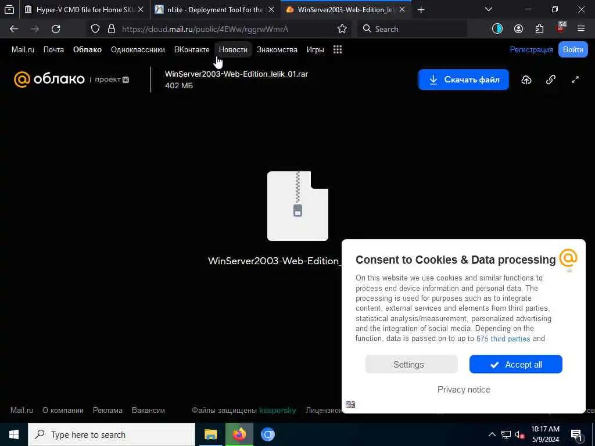Screen dimensions: 595x446
Task: Click the file name WinServer2003-Web-Edition_lelik_01.rar header
Action: pyautogui.click(x=236, y=74)
